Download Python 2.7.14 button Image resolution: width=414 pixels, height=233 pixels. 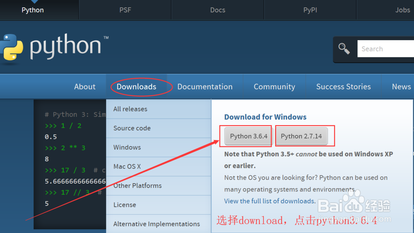pos(301,136)
